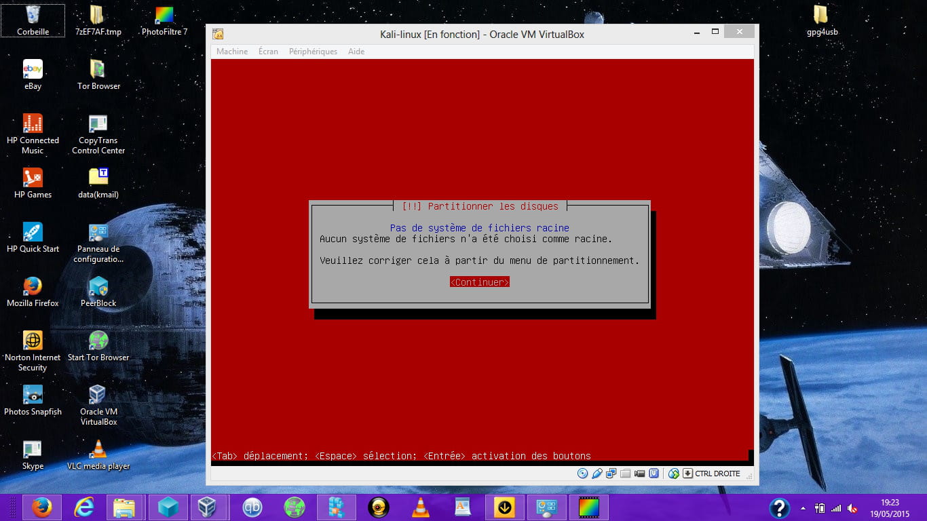
Task: Open the gpg4usb desktop folder
Action: point(822,21)
